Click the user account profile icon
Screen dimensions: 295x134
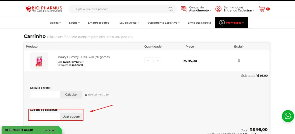218,9
